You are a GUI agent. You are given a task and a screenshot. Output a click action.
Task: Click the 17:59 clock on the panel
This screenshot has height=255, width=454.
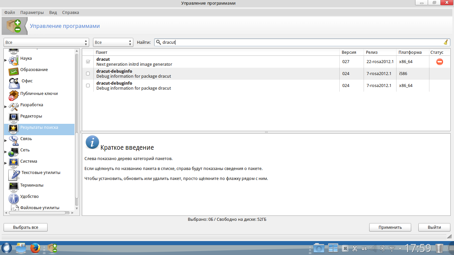tap(418, 248)
